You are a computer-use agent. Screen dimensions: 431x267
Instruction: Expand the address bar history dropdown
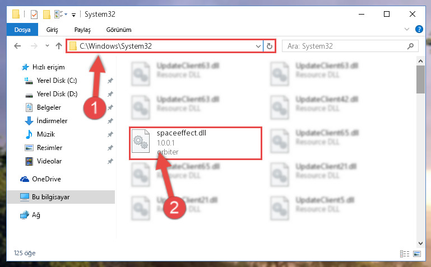point(258,46)
